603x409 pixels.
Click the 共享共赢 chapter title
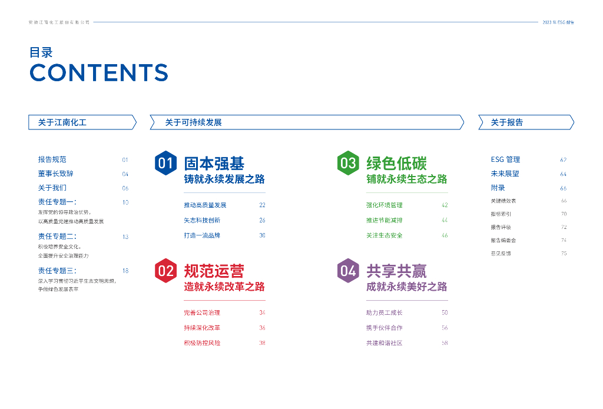pos(396,271)
